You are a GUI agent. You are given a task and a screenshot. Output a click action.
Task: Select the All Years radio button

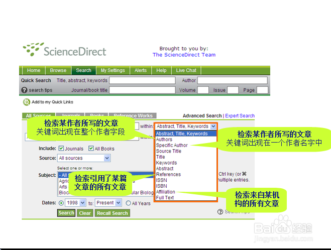pos(128,203)
